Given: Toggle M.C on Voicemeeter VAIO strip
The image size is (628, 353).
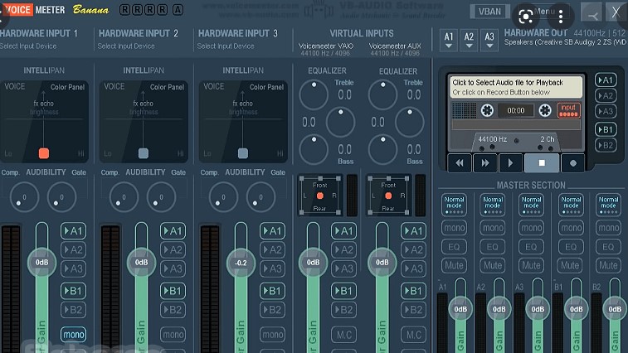Looking at the screenshot, I should click(343, 335).
